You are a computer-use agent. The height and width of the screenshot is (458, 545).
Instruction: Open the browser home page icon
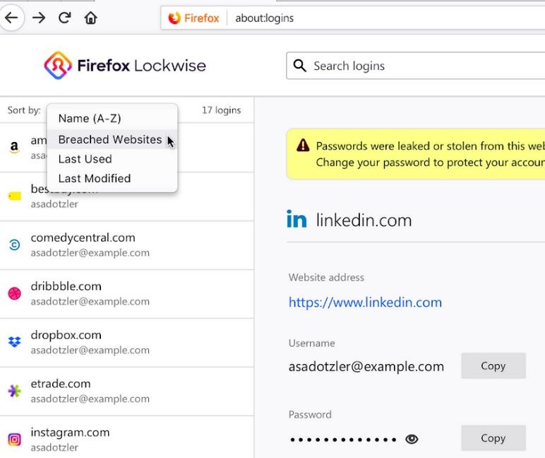[x=91, y=18]
